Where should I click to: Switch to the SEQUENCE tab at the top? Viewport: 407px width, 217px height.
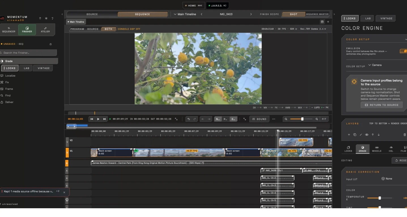pyautogui.click(x=142, y=14)
